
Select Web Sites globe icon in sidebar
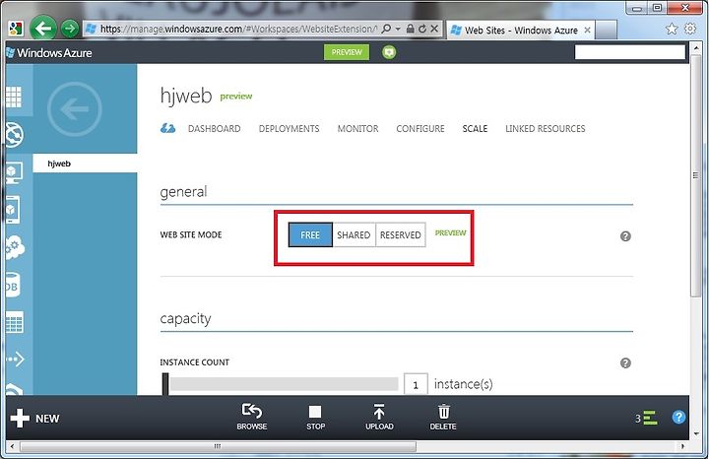(15, 135)
